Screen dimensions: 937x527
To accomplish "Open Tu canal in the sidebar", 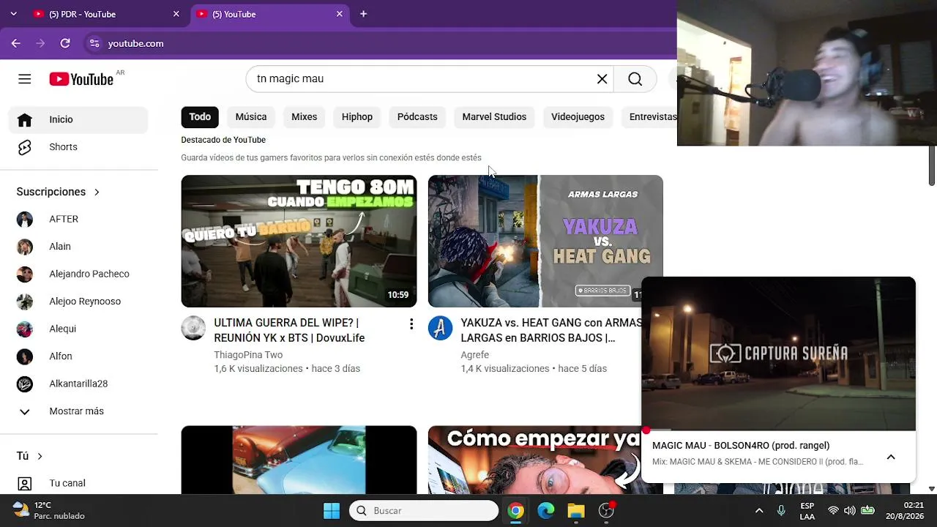I will [78, 483].
